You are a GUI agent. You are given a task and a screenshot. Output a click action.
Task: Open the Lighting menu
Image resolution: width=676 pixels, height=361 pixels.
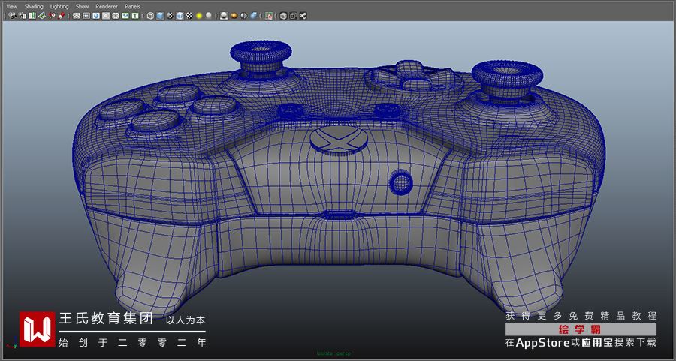coord(59,7)
